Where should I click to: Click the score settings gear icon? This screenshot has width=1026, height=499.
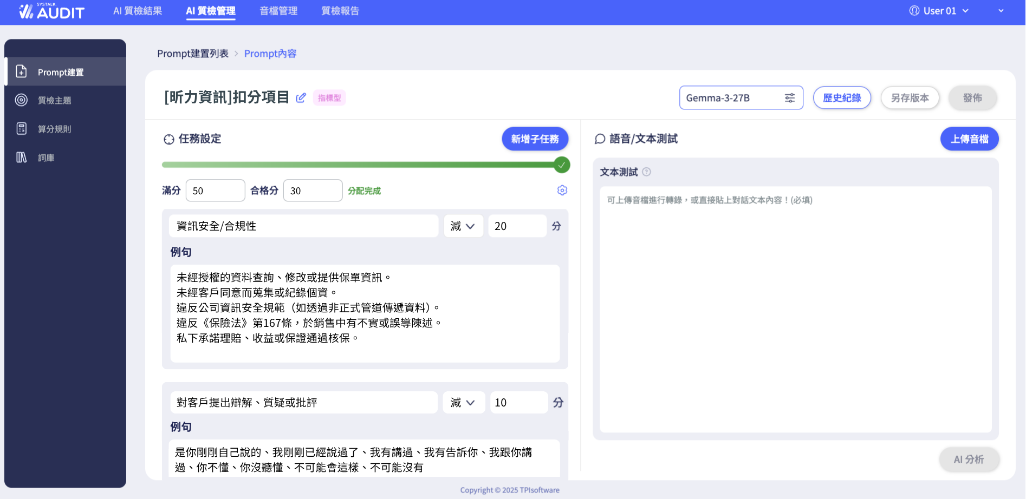(x=562, y=191)
